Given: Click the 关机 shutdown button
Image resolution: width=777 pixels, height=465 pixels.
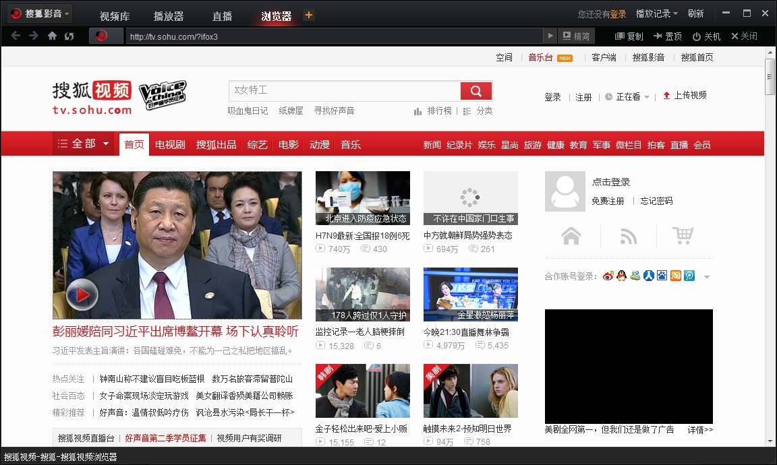Looking at the screenshot, I should click(706, 36).
